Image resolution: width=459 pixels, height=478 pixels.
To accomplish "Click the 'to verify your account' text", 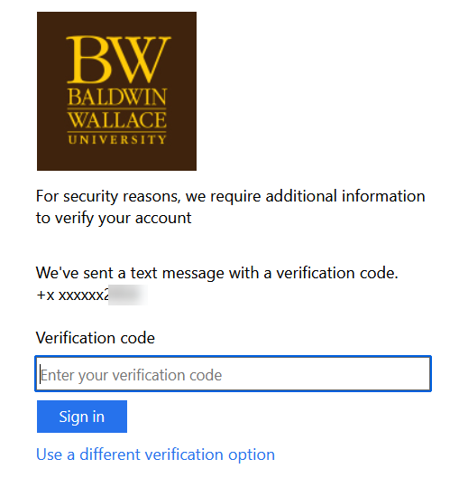I will pos(114,218).
